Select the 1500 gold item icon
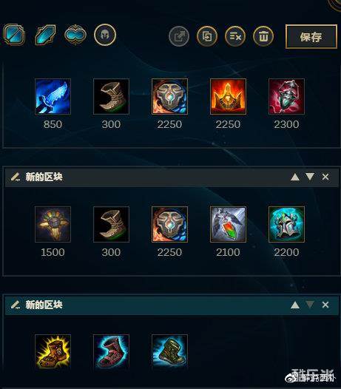The height and width of the screenshot is (389, 341). (x=53, y=224)
